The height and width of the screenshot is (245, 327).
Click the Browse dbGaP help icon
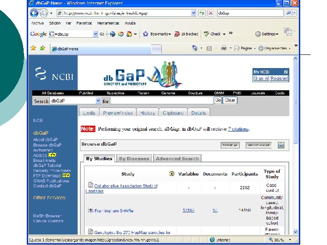tap(281, 145)
